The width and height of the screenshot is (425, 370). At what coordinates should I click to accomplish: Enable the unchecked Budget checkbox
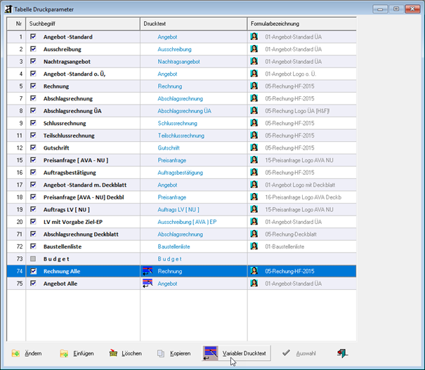[x=33, y=259]
